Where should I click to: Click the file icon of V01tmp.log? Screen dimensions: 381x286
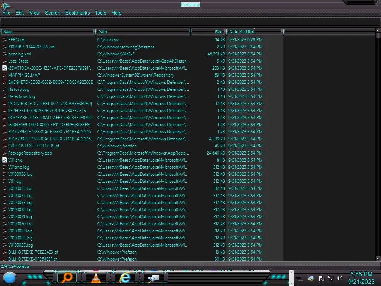(4, 167)
